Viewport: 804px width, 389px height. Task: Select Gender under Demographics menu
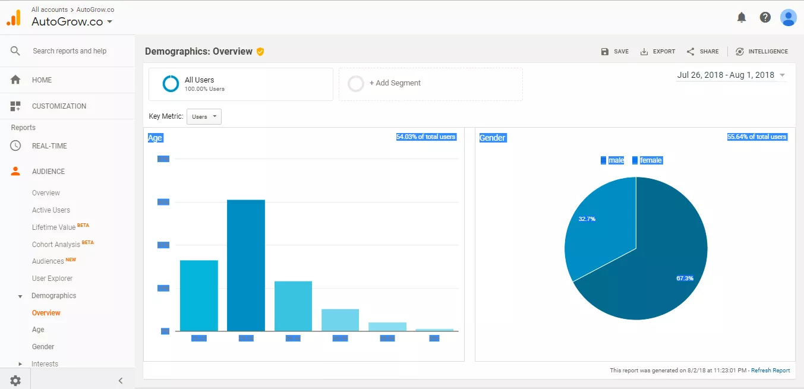click(43, 347)
